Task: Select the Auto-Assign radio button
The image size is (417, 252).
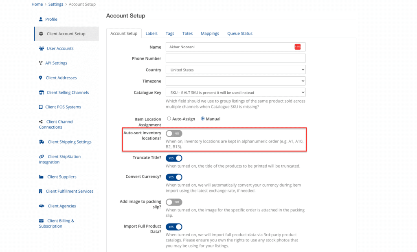Action: 169,119
